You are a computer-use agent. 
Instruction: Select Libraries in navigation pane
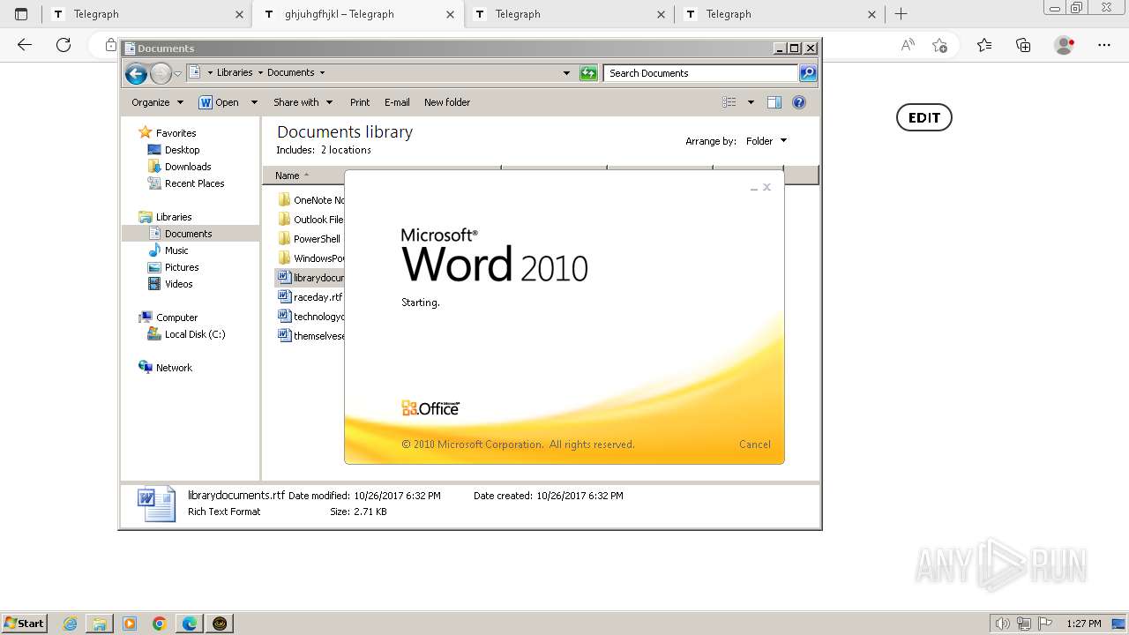pyautogui.click(x=174, y=217)
